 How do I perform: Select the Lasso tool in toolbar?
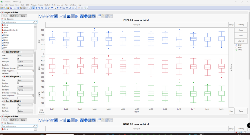(x=52, y=8)
